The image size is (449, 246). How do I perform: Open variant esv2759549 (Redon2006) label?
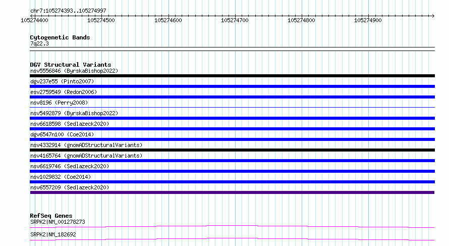(x=64, y=92)
